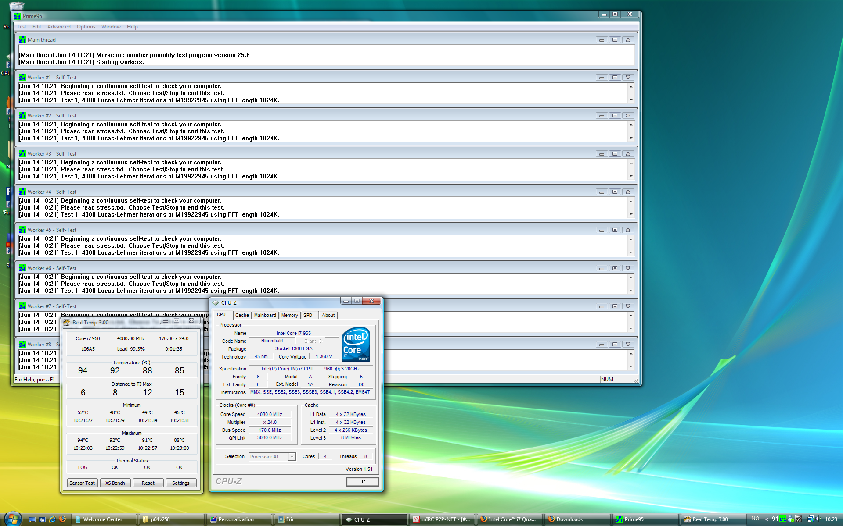
Task: Switch to the SPD tab in CPU-Z
Action: 308,315
